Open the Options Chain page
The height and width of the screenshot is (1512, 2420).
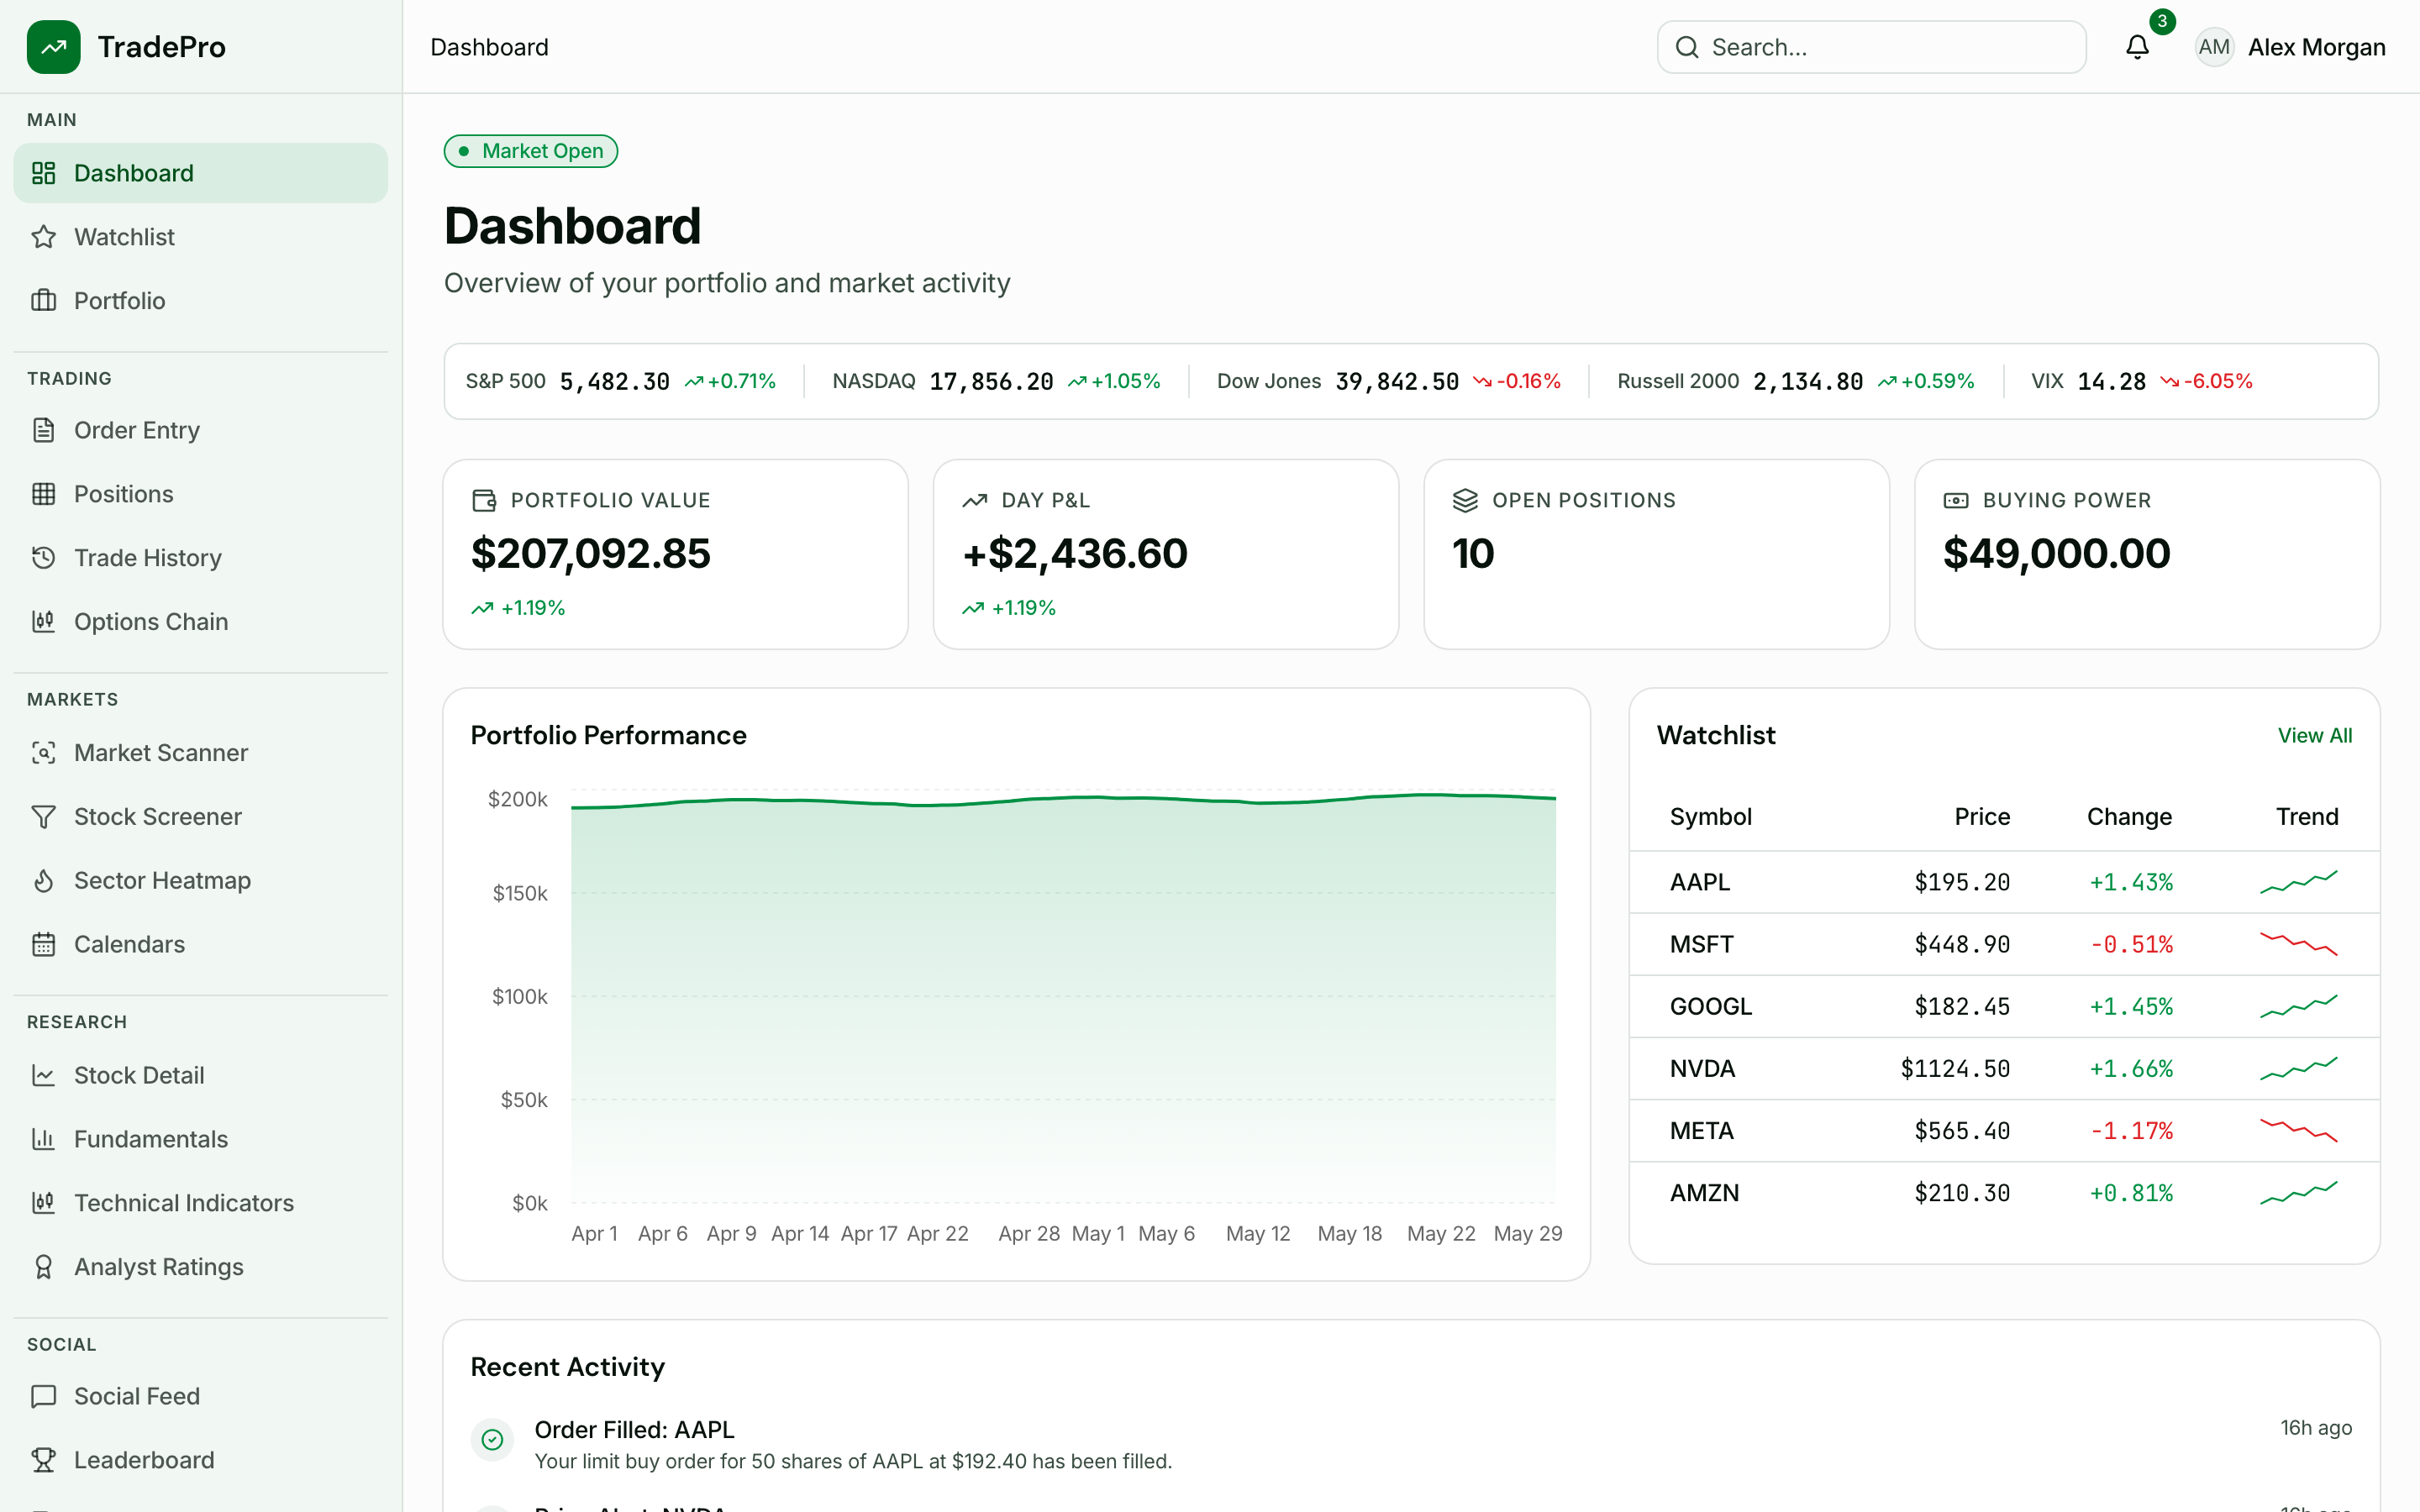point(201,622)
